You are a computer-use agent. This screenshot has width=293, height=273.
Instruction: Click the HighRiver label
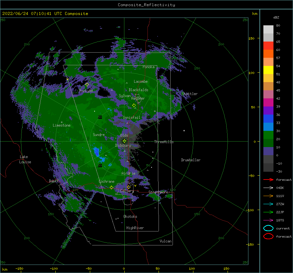(135, 228)
